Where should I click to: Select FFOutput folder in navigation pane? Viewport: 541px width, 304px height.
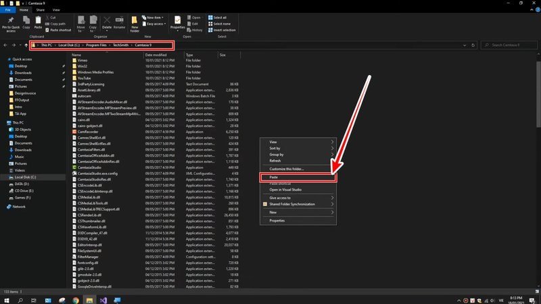click(x=22, y=100)
